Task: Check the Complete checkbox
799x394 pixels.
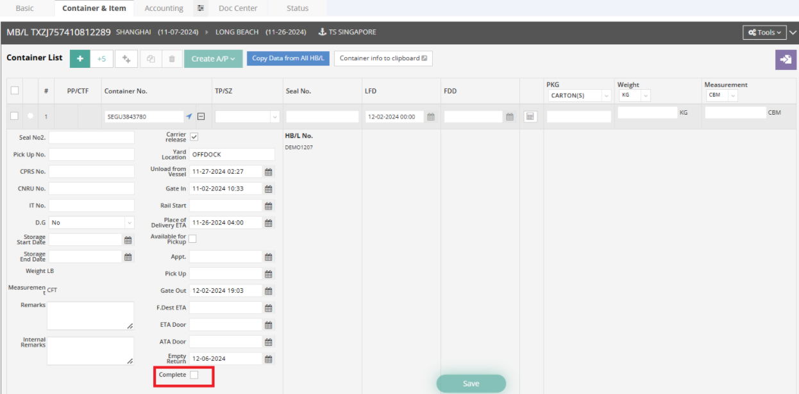Action: [194, 375]
